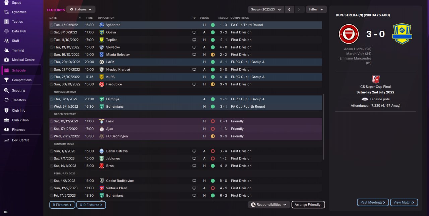Toggle the selection circle for Vyšehrad fixture
The image size is (429, 216).
(52, 25)
